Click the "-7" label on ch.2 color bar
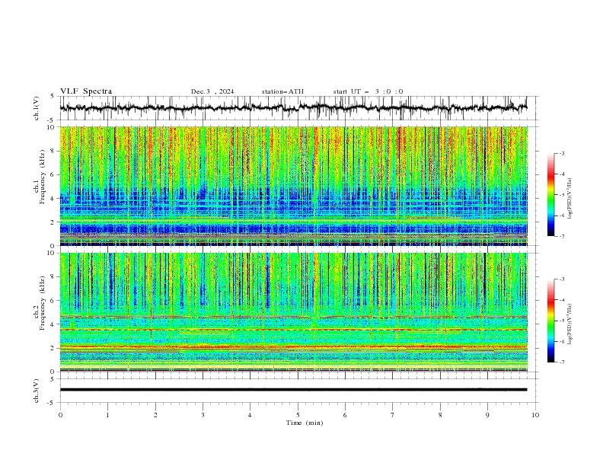This screenshot has height=466, width=603. point(561,362)
